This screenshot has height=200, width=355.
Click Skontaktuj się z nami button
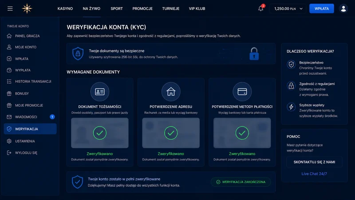pyautogui.click(x=314, y=162)
